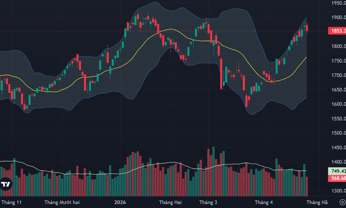Click the Tháng 3 time label
The image size is (346, 208).
[x=208, y=202]
